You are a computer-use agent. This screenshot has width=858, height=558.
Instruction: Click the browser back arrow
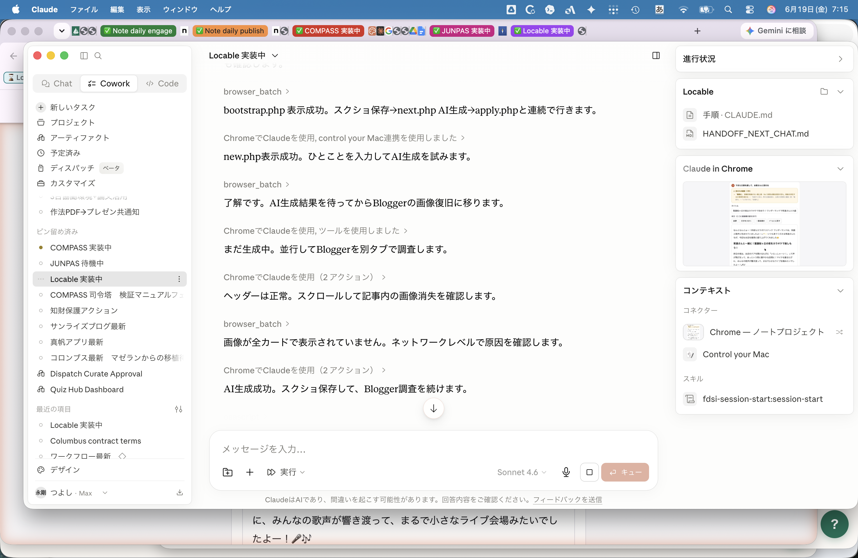click(13, 56)
